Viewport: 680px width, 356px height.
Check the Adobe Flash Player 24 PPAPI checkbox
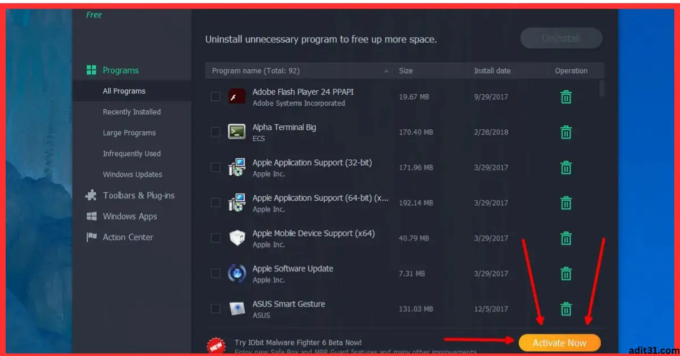215,97
